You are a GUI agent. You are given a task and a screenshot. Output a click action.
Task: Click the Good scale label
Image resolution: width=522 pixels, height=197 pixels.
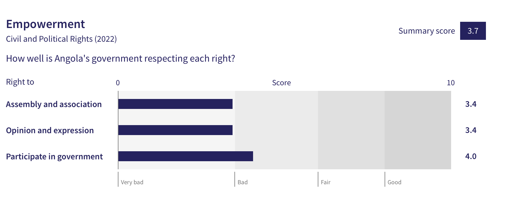pos(394,182)
